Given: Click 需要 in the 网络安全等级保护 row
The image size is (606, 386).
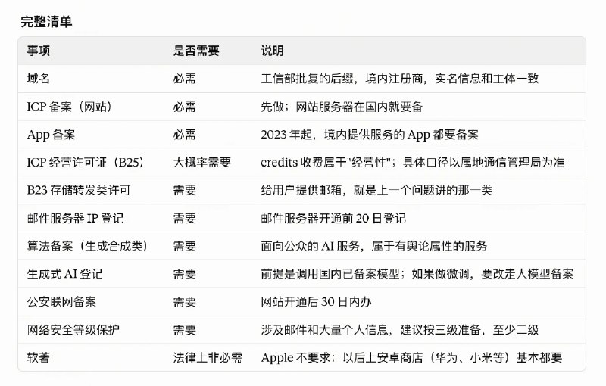Looking at the screenshot, I should point(184,330).
